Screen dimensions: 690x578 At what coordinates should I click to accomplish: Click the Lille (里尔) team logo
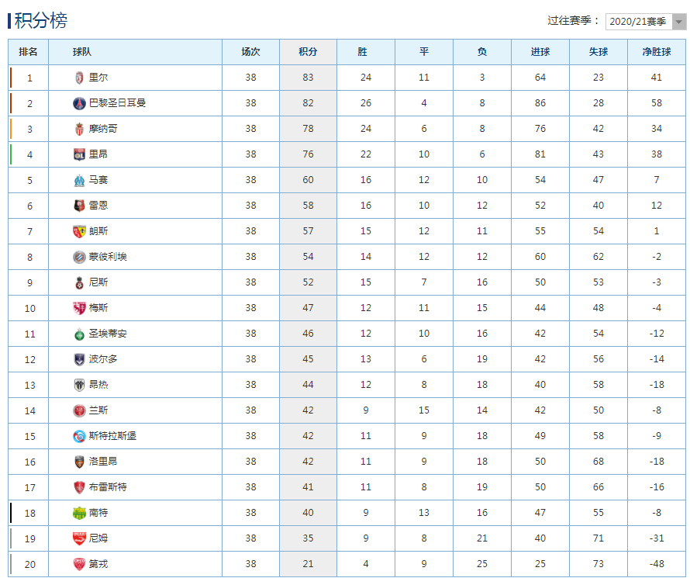tap(78, 78)
